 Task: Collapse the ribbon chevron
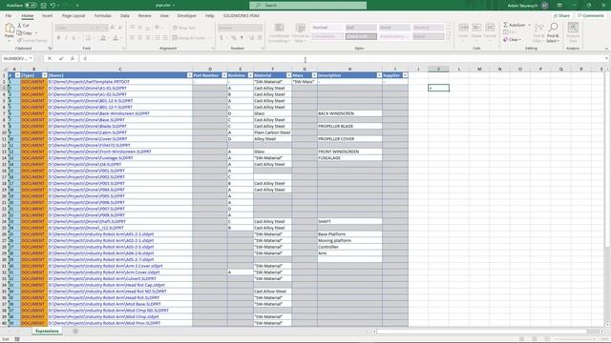(x=606, y=49)
